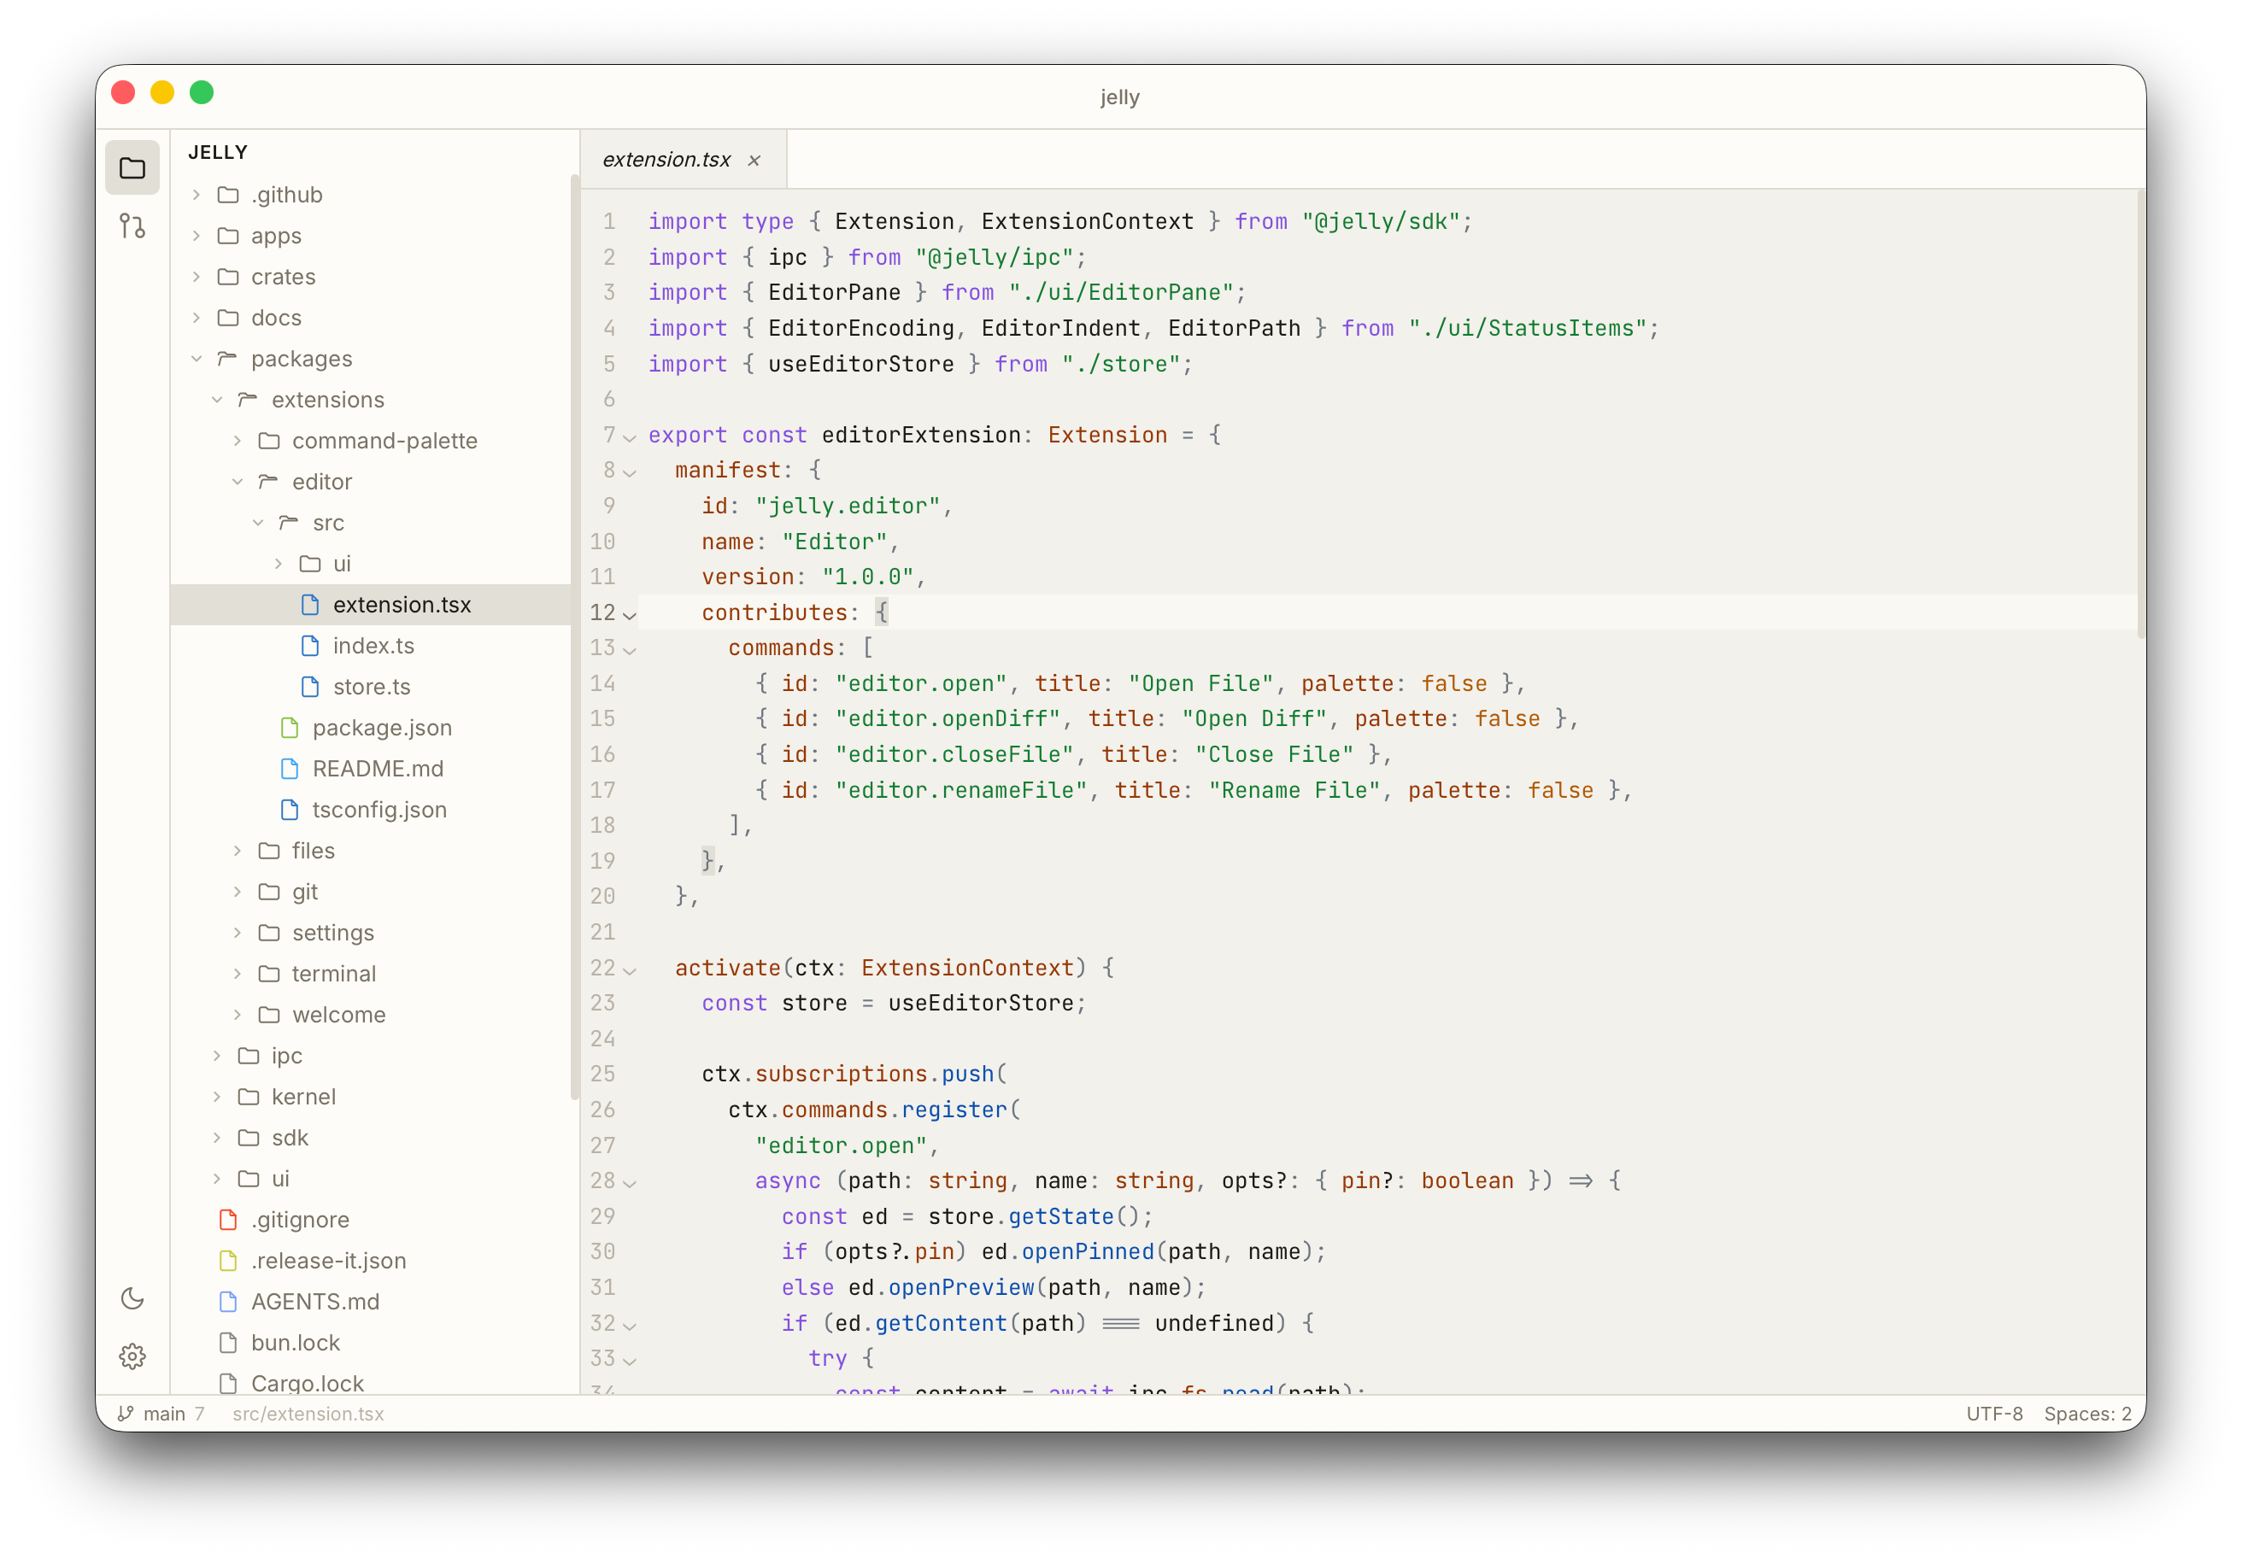Viewport: 2242px width, 1558px height.
Task: Fold the activate function at line 22
Action: [x=630, y=970]
